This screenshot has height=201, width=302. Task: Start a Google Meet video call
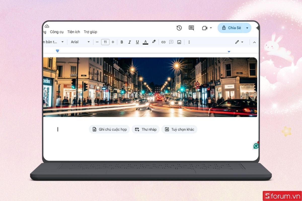pos(204,28)
